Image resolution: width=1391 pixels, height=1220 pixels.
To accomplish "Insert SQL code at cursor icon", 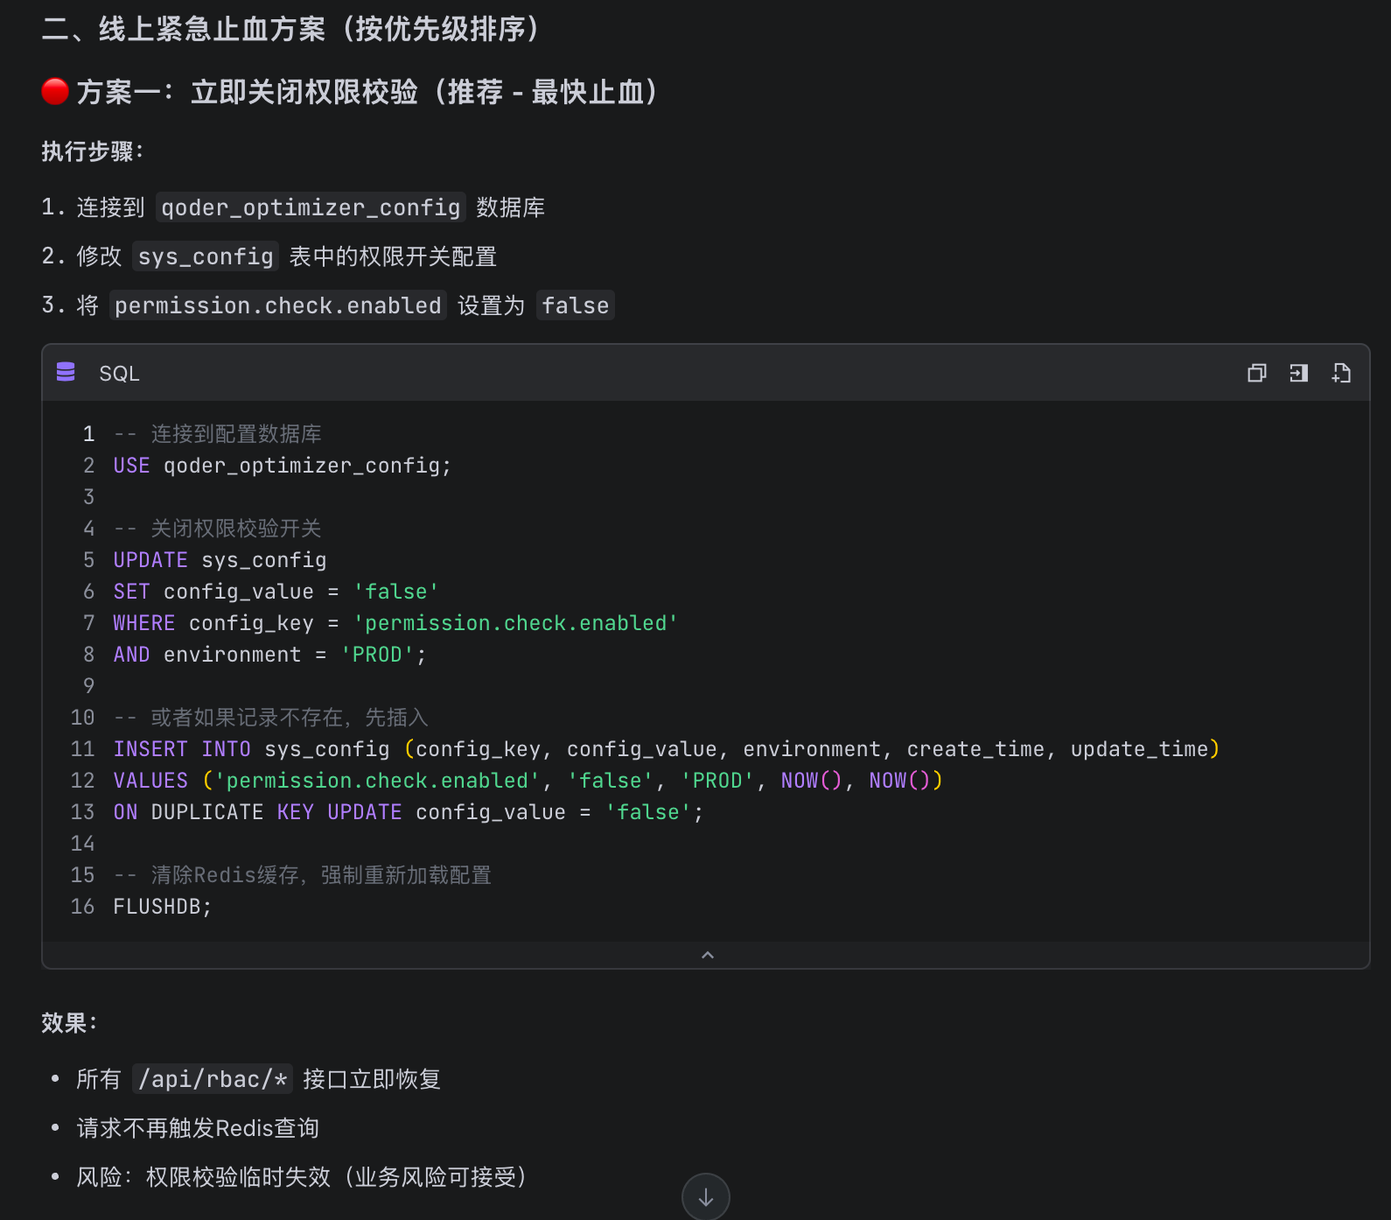I will (x=1298, y=374).
